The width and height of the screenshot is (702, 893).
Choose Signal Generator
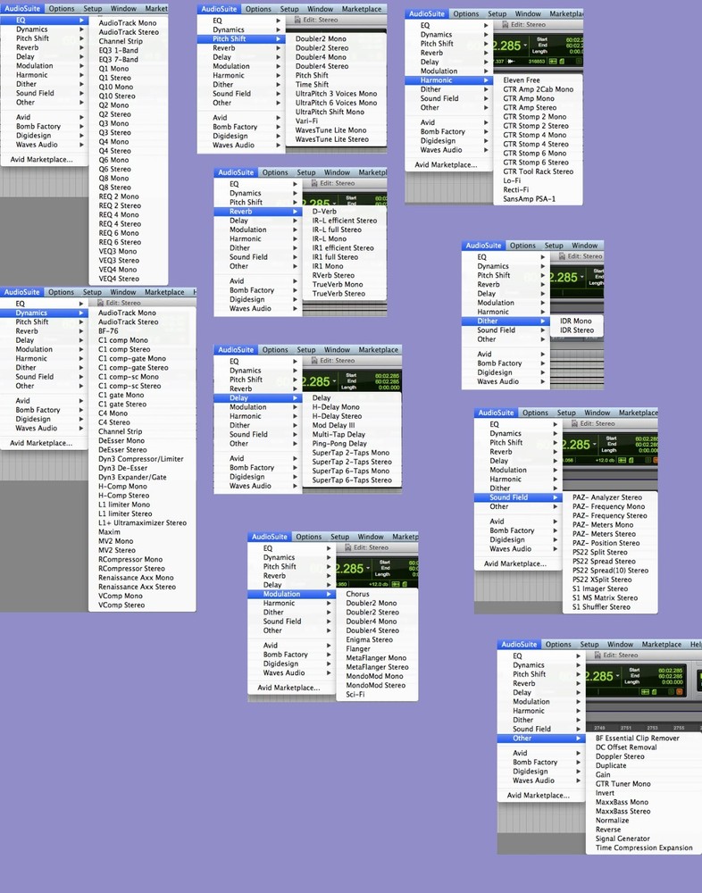coord(623,839)
